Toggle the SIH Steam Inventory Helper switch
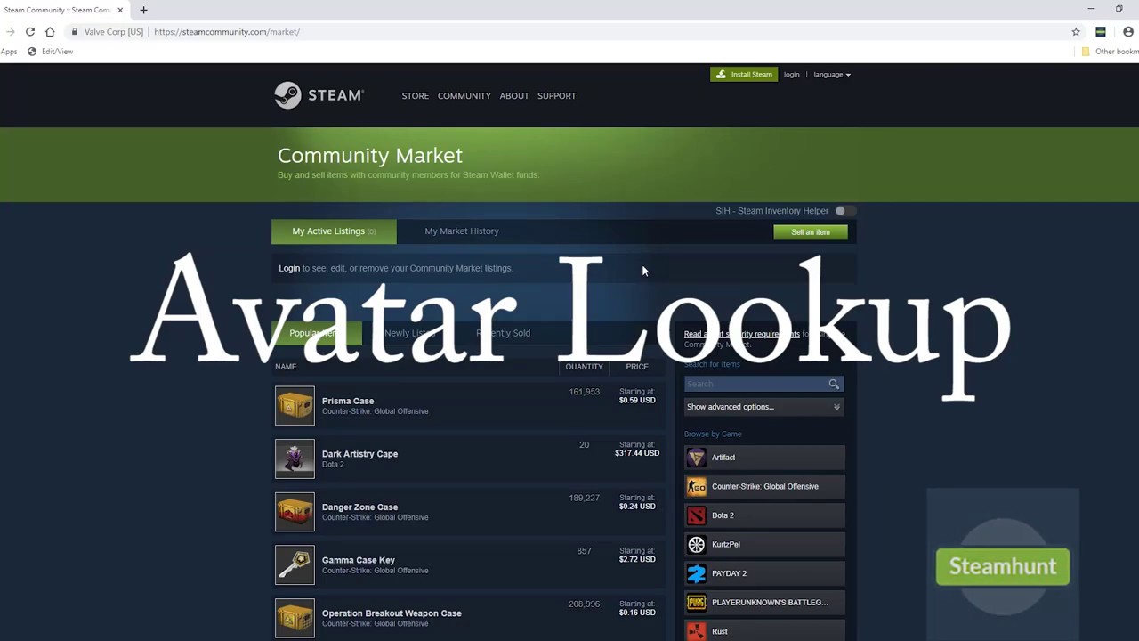 click(x=845, y=211)
